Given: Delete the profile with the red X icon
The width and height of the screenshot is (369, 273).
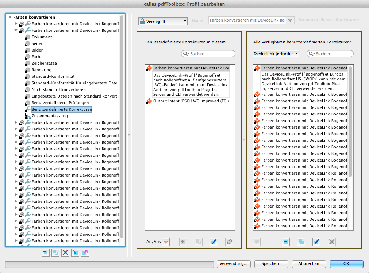Looking at the screenshot, I should coord(65,253).
